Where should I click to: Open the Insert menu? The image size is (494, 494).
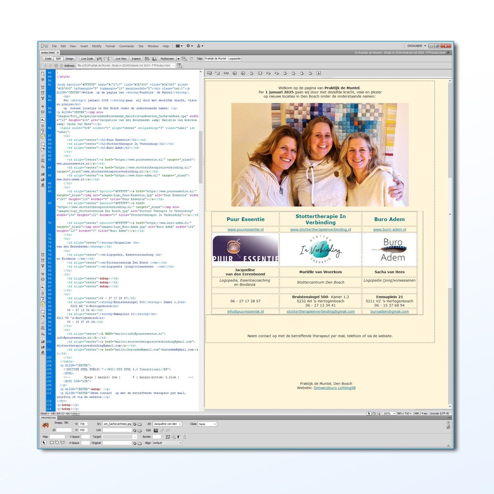pyautogui.click(x=84, y=46)
